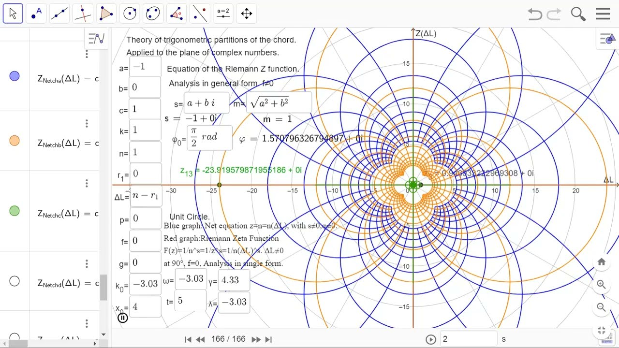Viewport: 619px width, 348px height.
Task: Open the Graphics view style bar
Action: 606,39
